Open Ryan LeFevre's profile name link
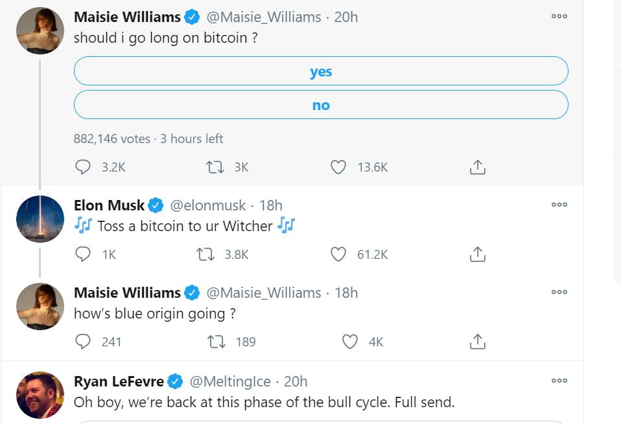The width and height of the screenshot is (621, 424). pyautogui.click(x=119, y=381)
